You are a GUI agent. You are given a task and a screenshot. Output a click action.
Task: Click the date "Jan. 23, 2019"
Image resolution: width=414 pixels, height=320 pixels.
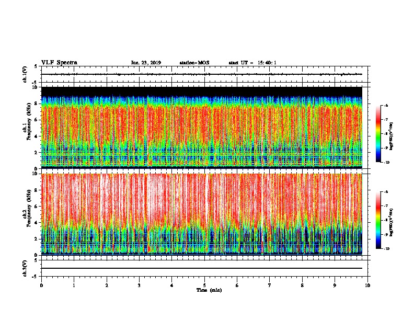tap(146, 63)
